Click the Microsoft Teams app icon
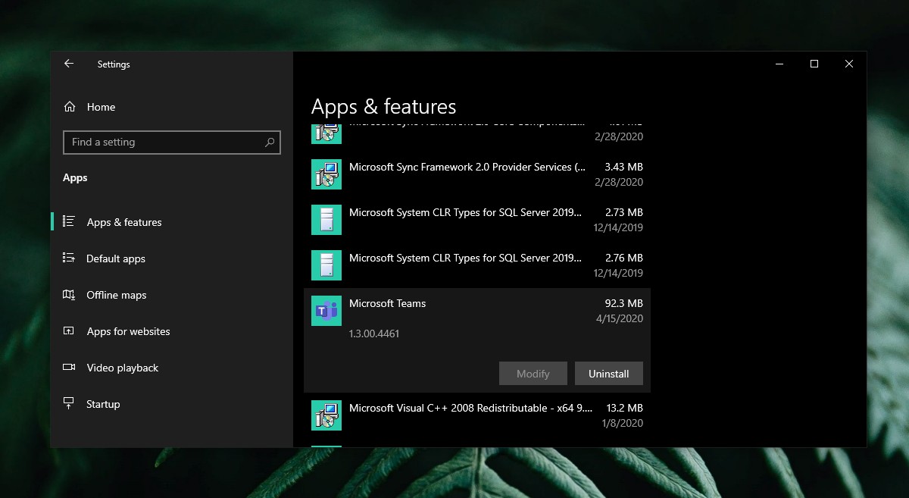The height and width of the screenshot is (498, 909). (326, 311)
